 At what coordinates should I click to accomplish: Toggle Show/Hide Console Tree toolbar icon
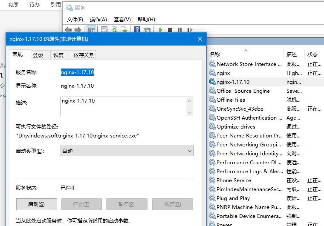click(92, 30)
